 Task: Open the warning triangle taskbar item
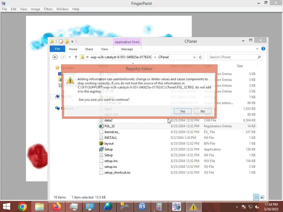click(193, 206)
